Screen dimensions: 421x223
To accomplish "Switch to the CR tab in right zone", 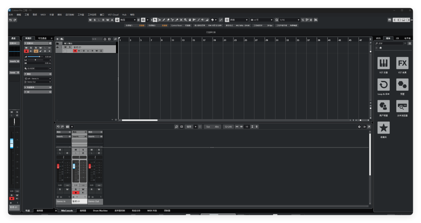I will tap(398, 38).
